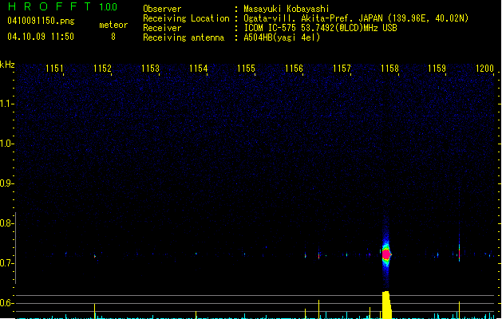Click the meteor count value 8

(x=113, y=37)
